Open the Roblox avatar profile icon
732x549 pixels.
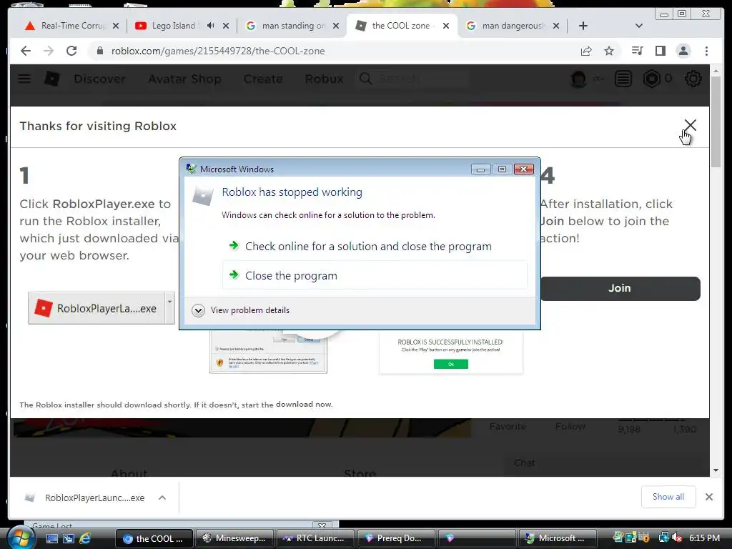pos(578,79)
